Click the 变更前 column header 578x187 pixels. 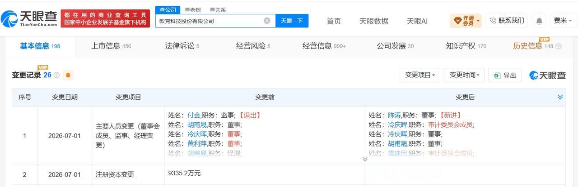tap(265, 97)
